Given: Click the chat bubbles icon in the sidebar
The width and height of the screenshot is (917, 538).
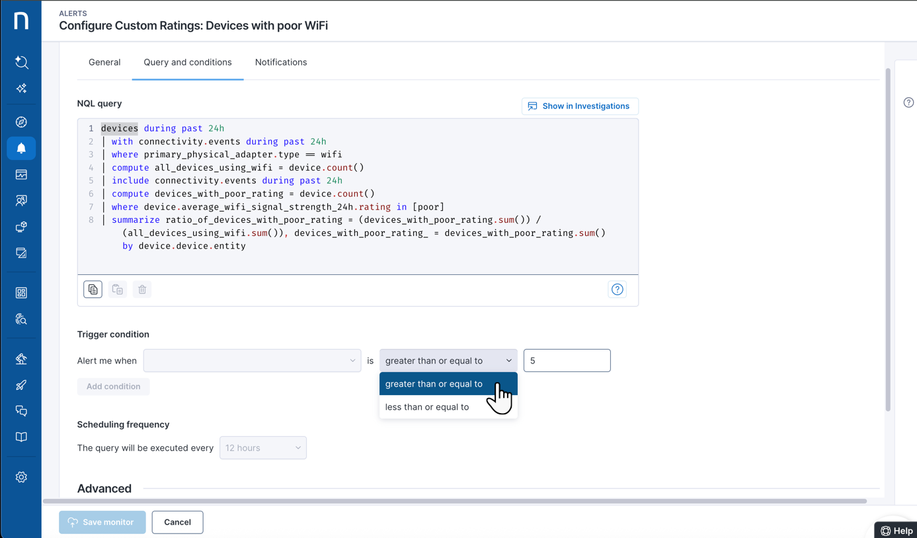Looking at the screenshot, I should (21, 411).
